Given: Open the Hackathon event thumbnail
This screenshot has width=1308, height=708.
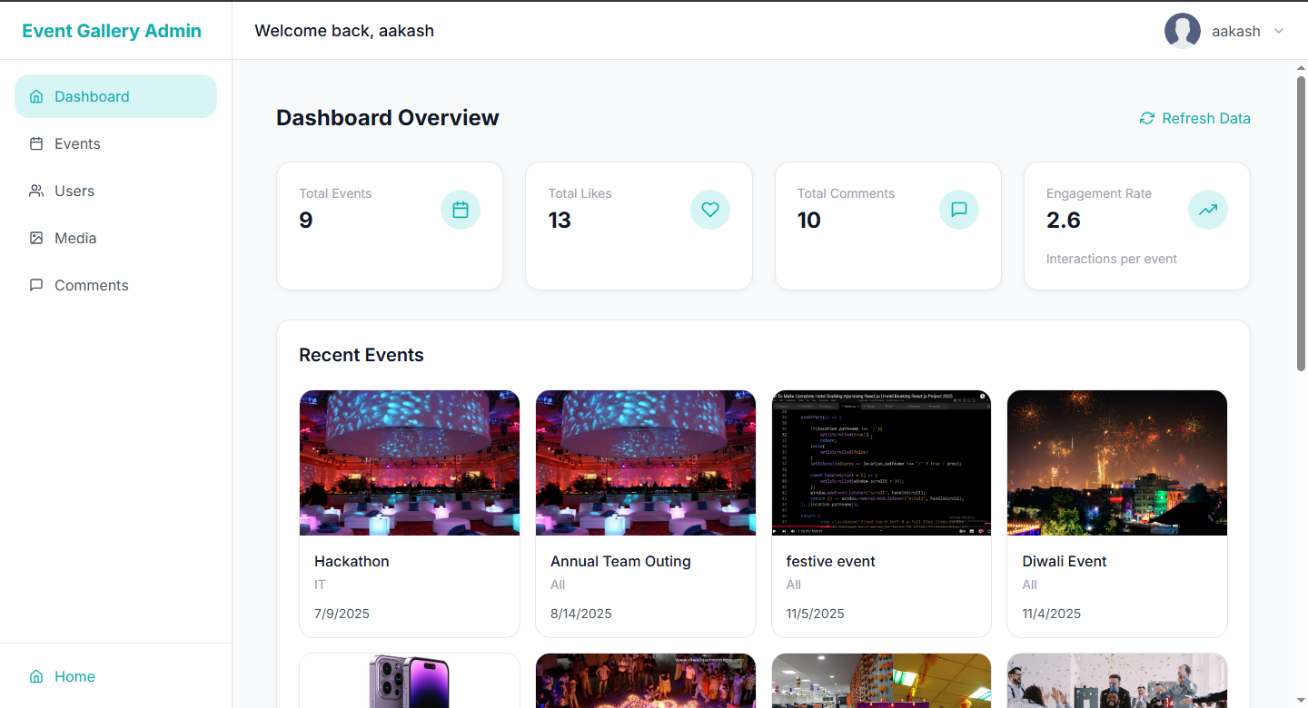Looking at the screenshot, I should 410,463.
